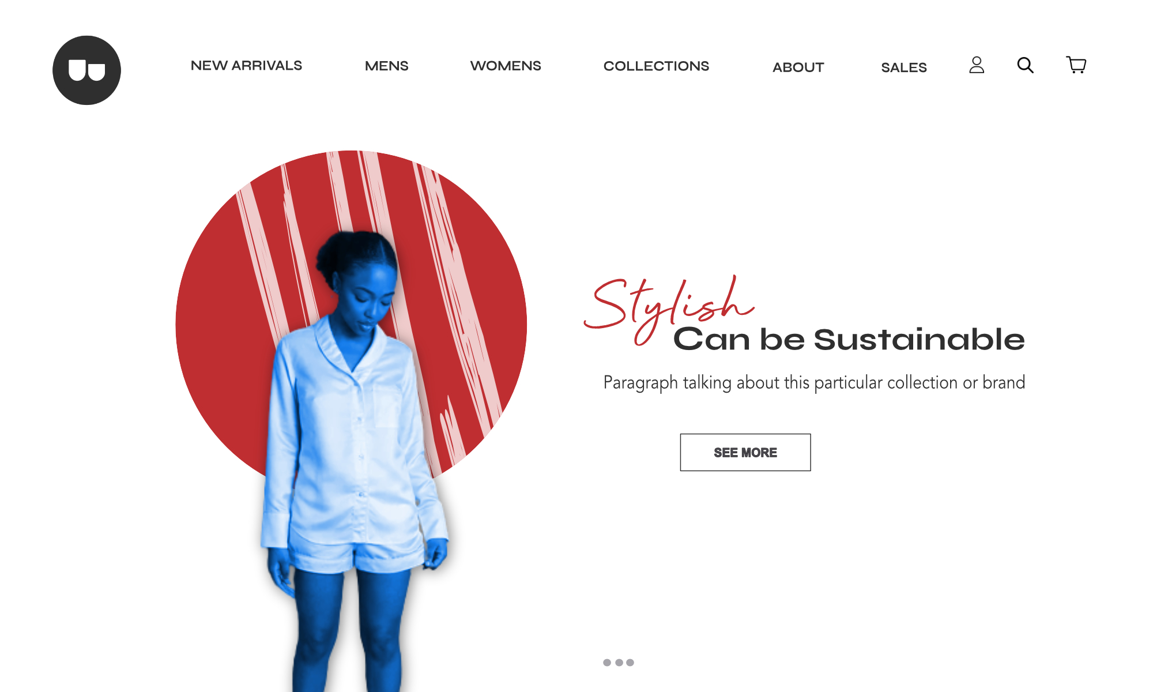This screenshot has width=1153, height=692.
Task: Click the Can be Sustainable heading
Action: 849,339
